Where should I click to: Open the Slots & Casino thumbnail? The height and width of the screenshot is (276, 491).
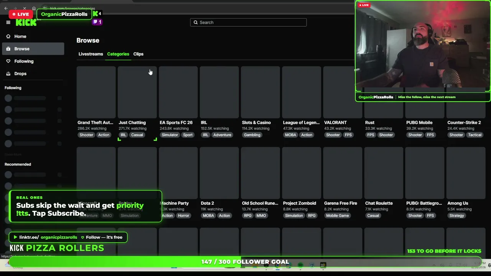[x=260, y=92]
